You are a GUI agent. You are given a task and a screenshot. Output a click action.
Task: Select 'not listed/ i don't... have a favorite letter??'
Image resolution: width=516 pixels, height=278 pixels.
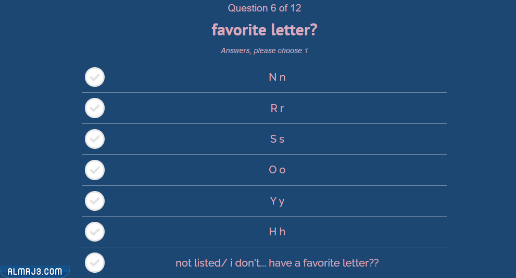277,263
